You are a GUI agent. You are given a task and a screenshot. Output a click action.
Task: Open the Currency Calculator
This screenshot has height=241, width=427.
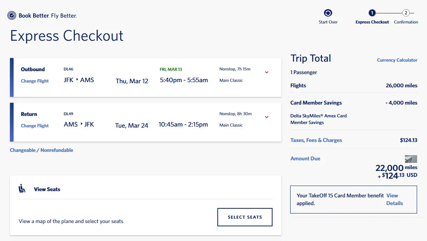pos(397,60)
